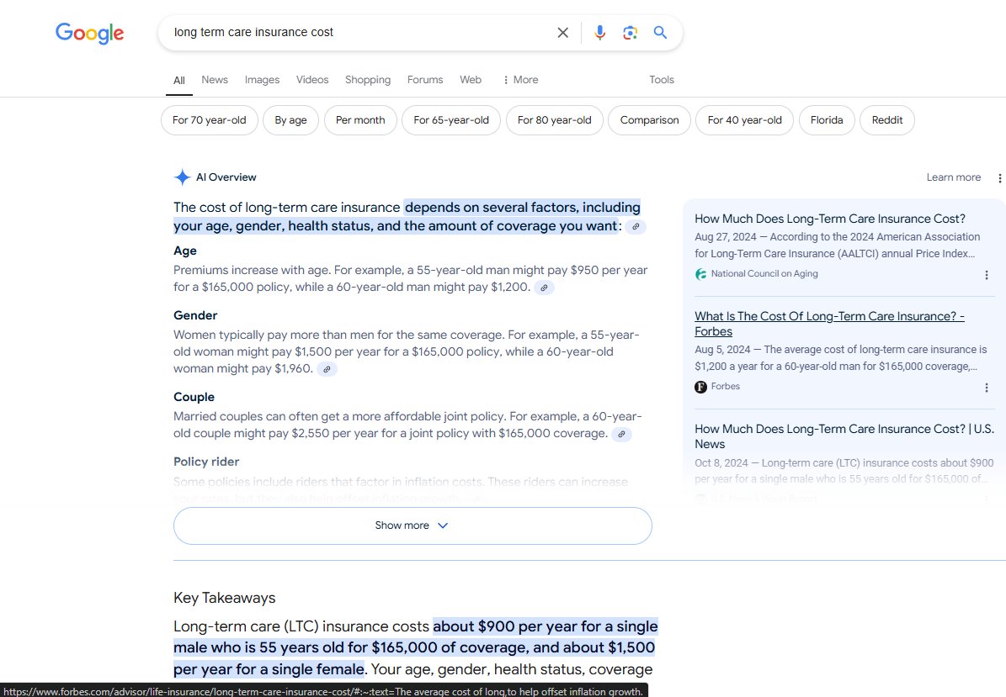Refine search: By age

[x=290, y=120]
